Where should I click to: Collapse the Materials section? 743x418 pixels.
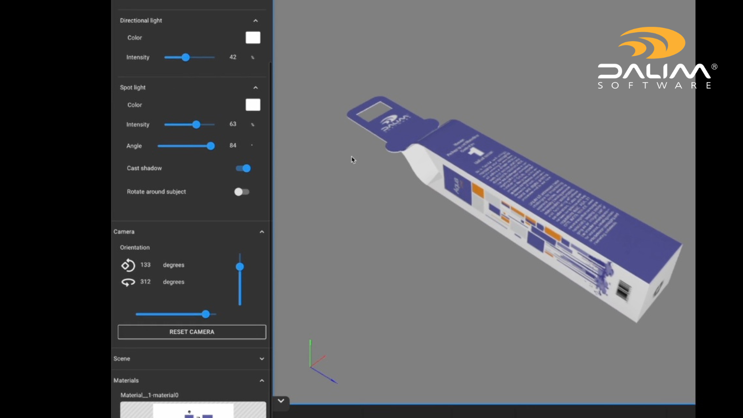(262, 380)
